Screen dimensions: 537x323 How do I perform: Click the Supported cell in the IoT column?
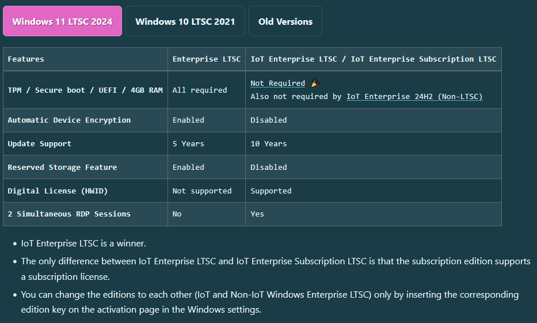374,191
